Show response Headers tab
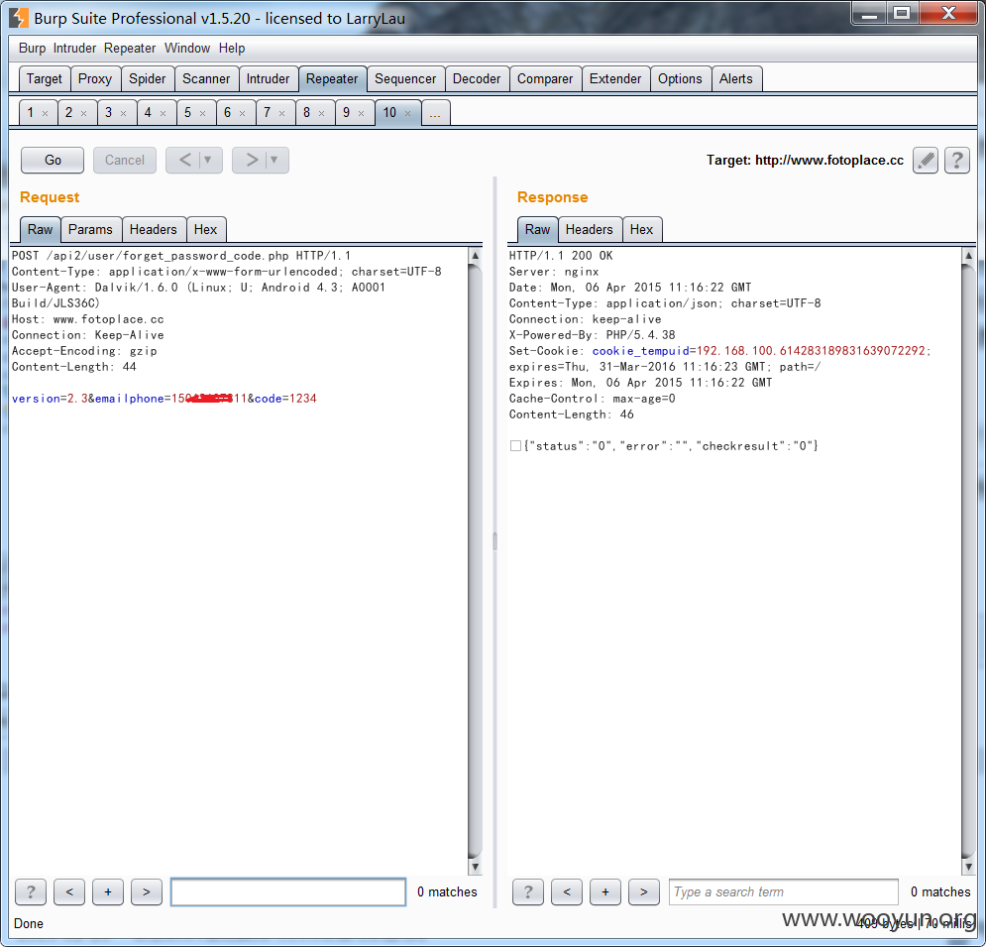 tap(590, 230)
